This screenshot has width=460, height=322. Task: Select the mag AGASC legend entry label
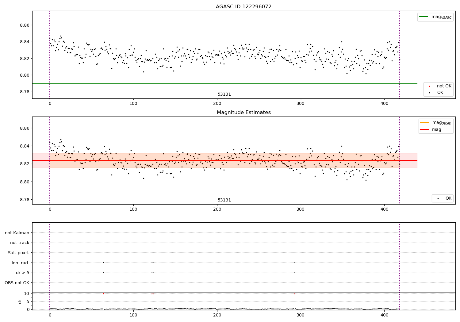pos(441,17)
